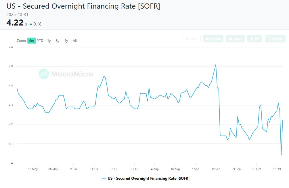Click the 2025-10-31 date label
Image resolution: width=289 pixels, height=188 pixels.
[18, 14]
